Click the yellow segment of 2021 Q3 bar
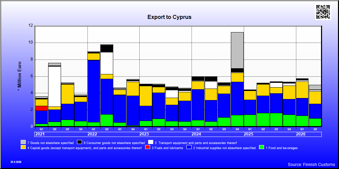Viewport: 339px width, 169px height. [67, 94]
